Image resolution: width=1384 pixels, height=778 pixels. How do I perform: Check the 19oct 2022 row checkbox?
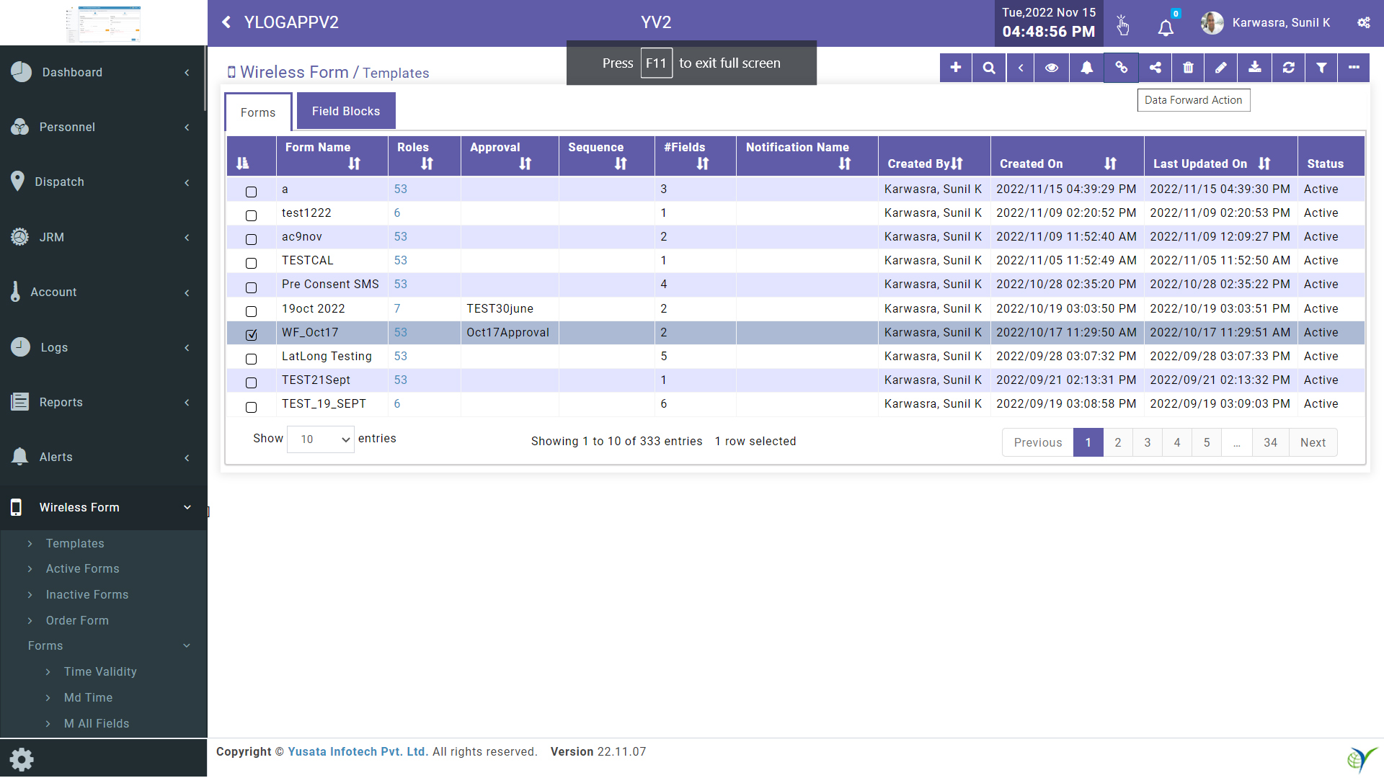(251, 311)
